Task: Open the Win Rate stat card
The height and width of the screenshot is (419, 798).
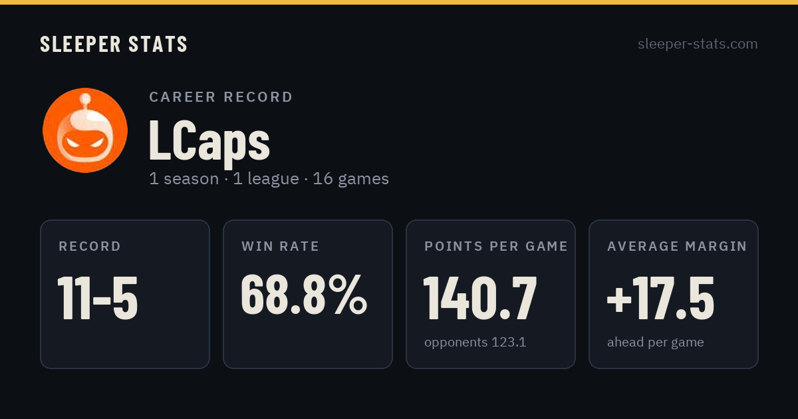Action: tap(308, 294)
